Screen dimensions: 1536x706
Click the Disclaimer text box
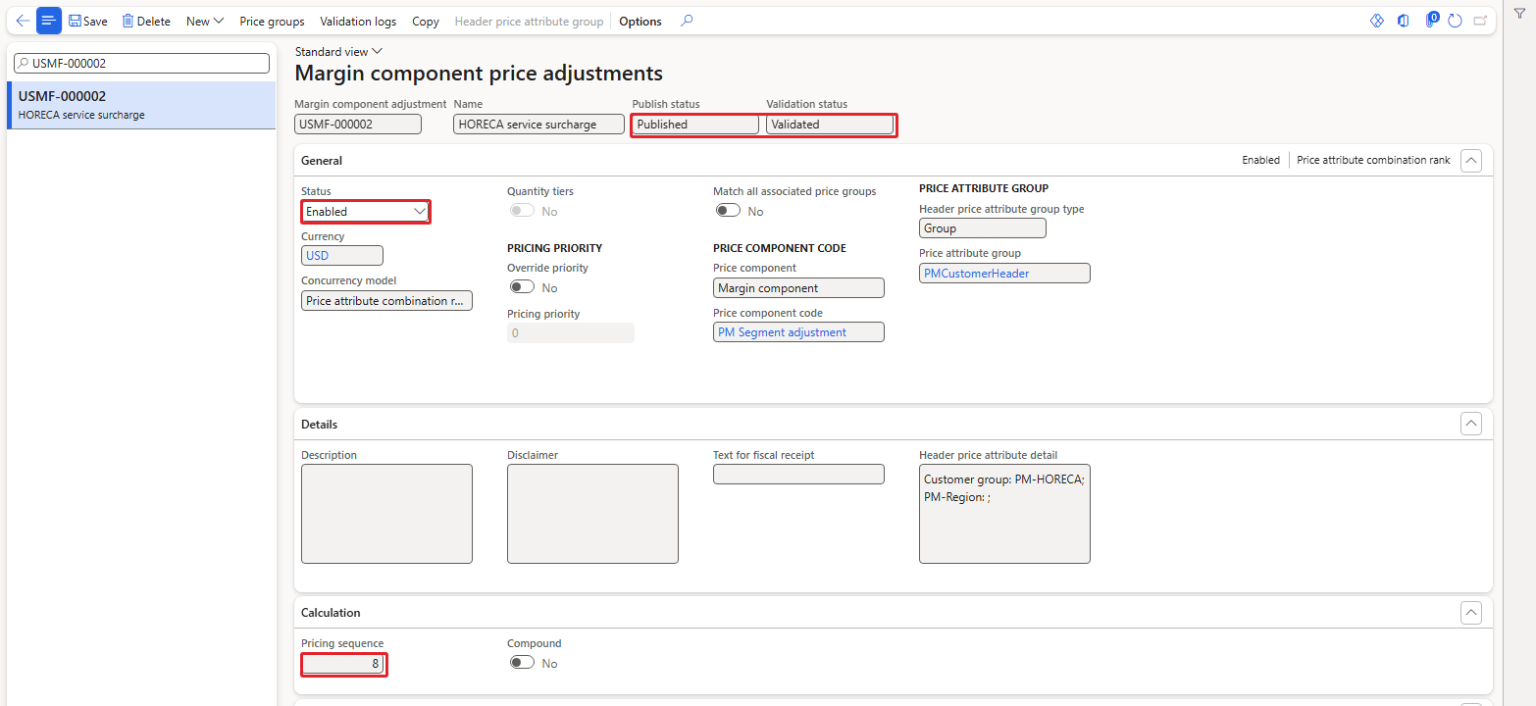(592, 514)
